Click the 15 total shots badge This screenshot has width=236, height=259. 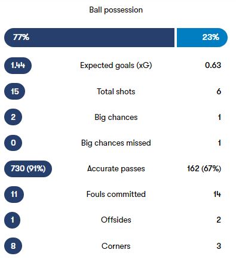point(14,91)
